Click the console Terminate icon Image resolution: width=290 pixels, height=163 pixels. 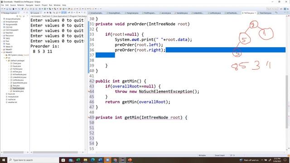coord(45,13)
